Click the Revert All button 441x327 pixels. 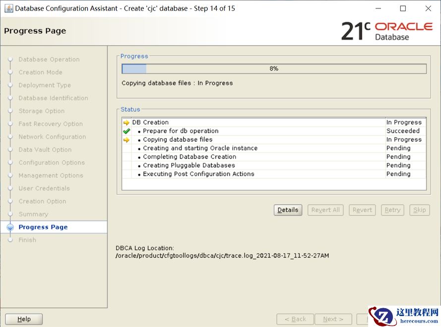click(325, 210)
